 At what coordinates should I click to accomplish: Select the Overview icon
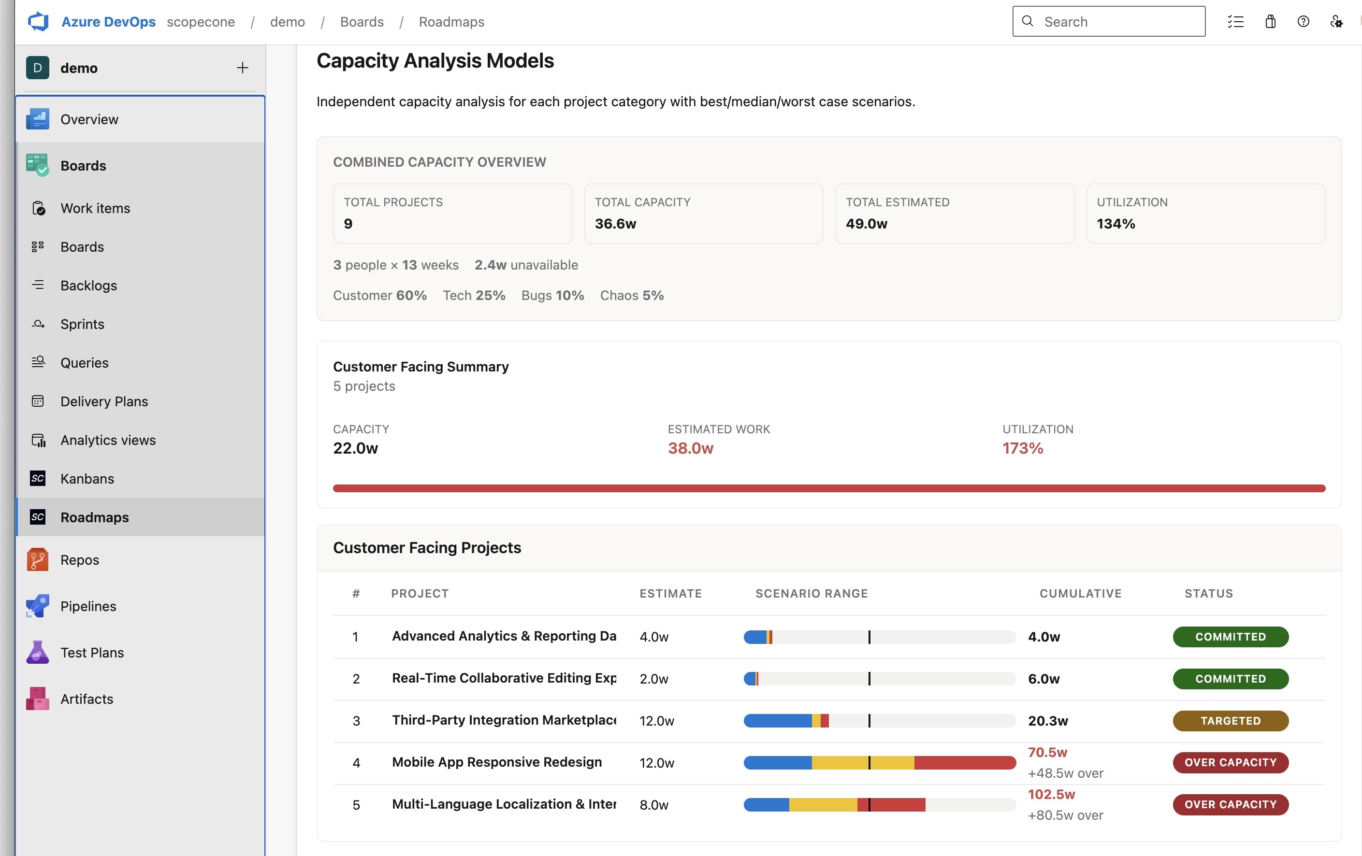click(x=37, y=119)
